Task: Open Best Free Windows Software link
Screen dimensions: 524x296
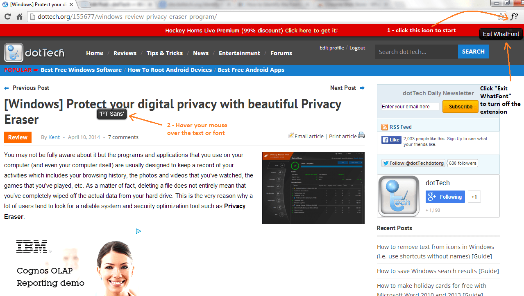Action: click(x=81, y=70)
